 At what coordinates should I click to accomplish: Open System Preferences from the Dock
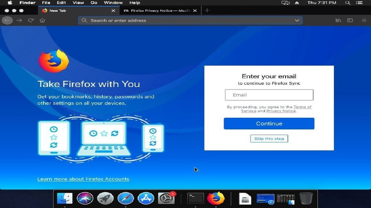pyautogui.click(x=166, y=198)
